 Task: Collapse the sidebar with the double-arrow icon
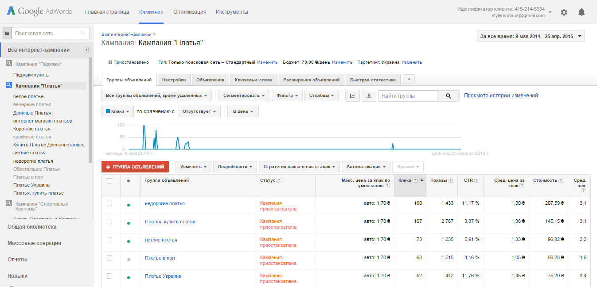point(87,50)
